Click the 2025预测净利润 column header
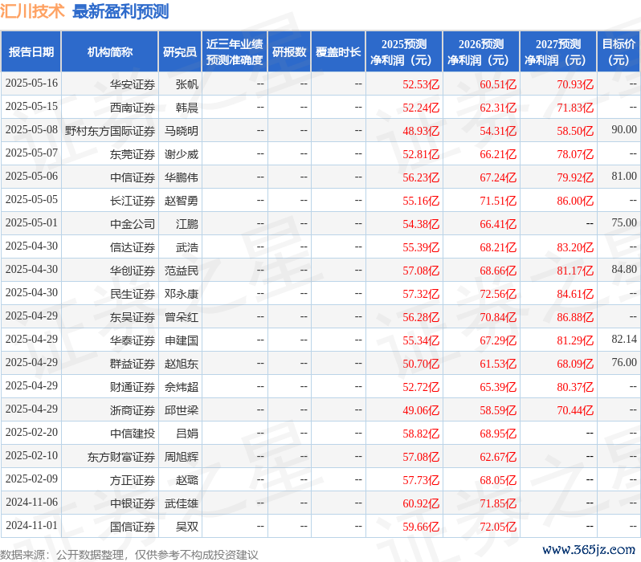This screenshot has height=562, width=641. pos(404,52)
